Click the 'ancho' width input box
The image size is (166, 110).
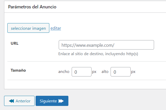[x=82, y=72]
